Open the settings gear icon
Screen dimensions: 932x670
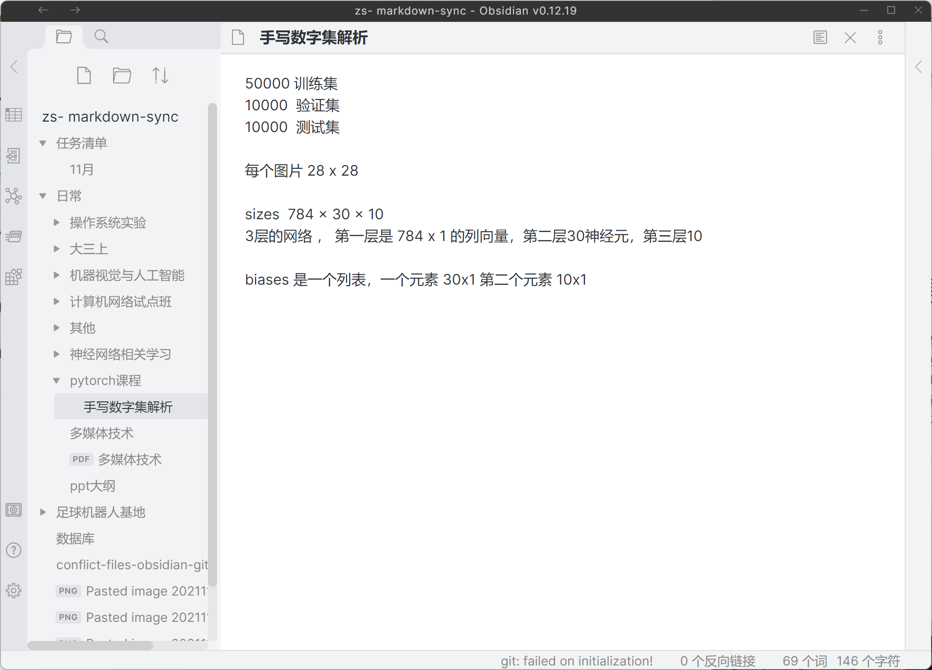(14, 590)
